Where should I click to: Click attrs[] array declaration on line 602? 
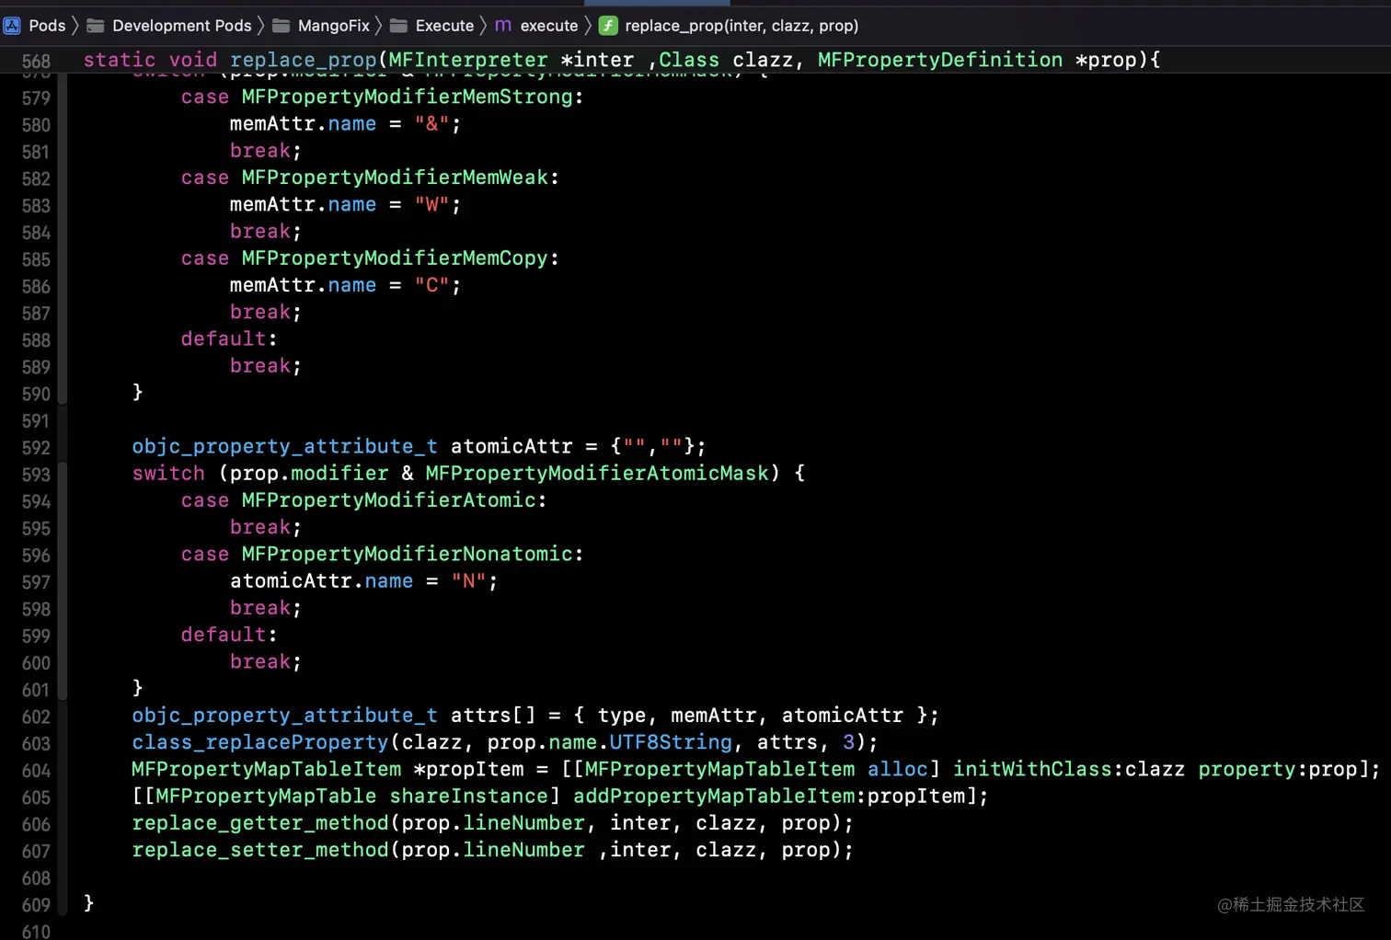point(493,716)
